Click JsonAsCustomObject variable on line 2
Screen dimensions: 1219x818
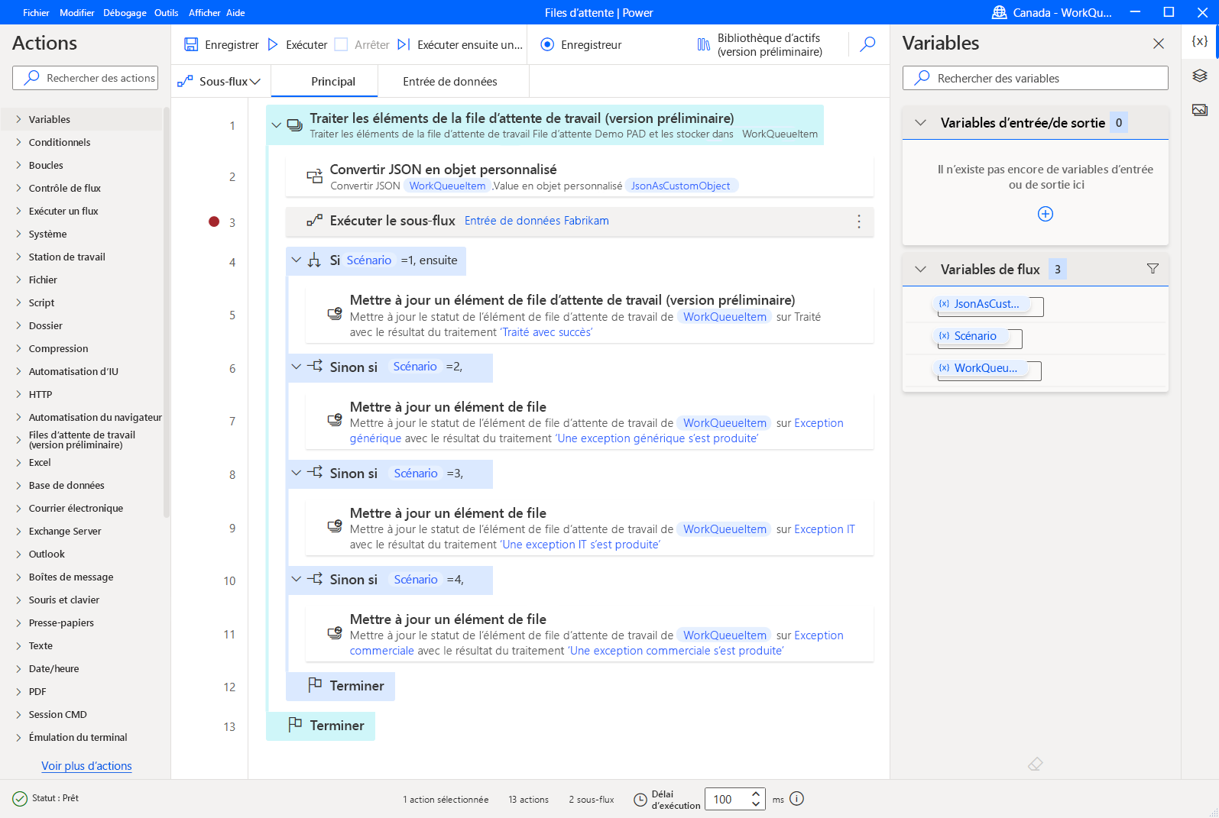click(680, 186)
